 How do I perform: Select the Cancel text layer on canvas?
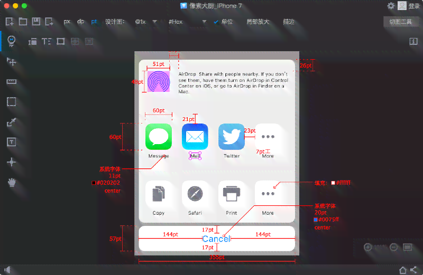point(217,239)
